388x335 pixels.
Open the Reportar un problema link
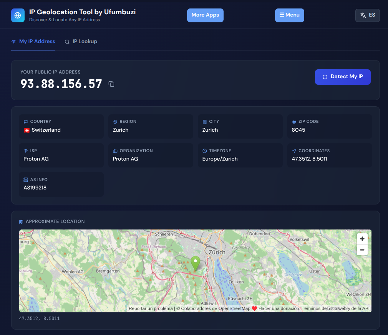(151, 308)
